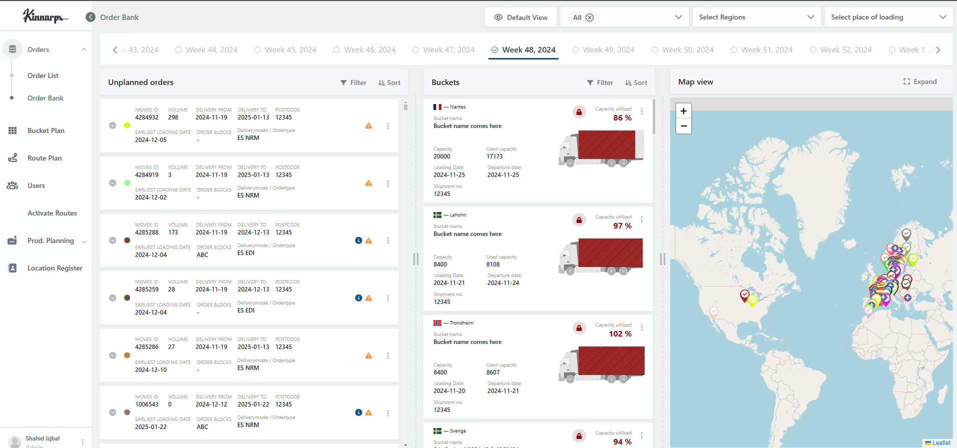Open Location Register in the sidebar
This screenshot has width=957, height=448.
[x=55, y=268]
